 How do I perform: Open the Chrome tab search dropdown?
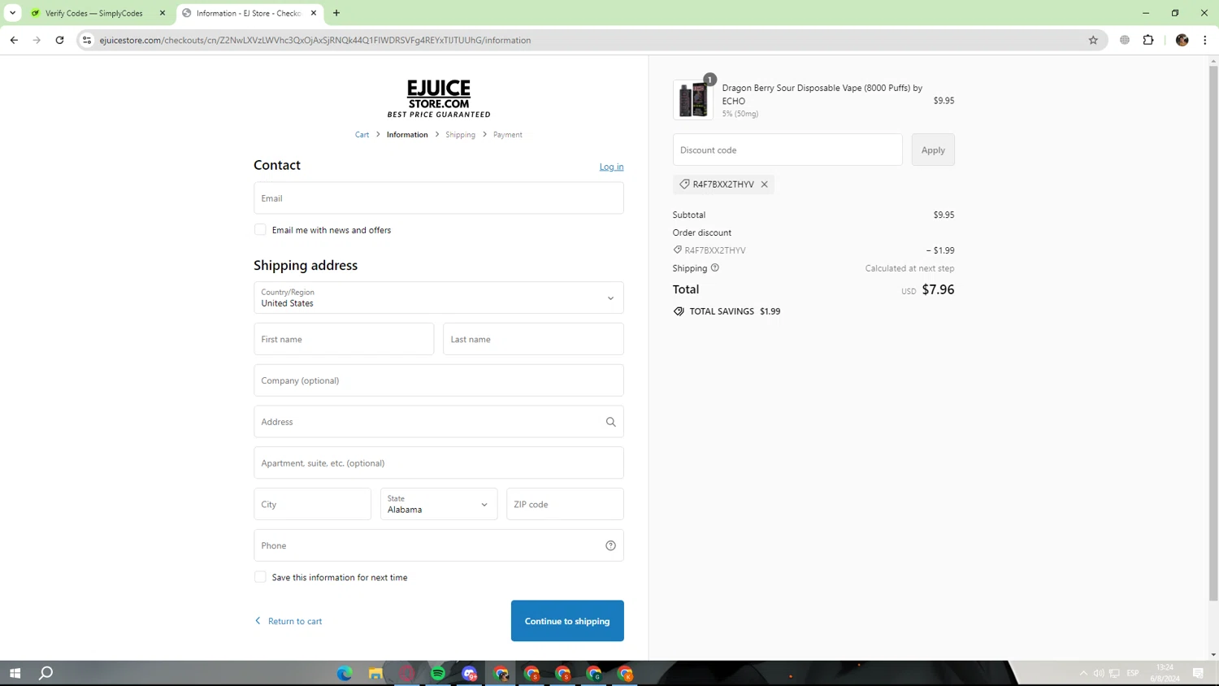click(x=12, y=13)
